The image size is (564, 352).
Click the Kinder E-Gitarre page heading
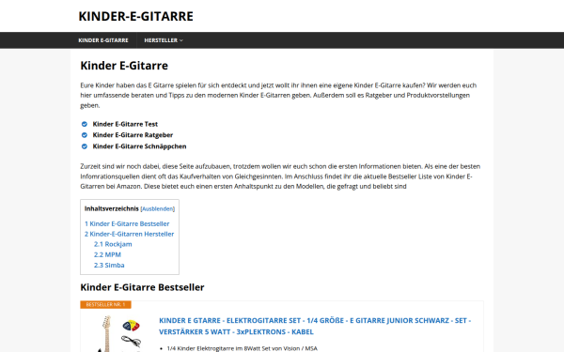pyautogui.click(x=124, y=66)
